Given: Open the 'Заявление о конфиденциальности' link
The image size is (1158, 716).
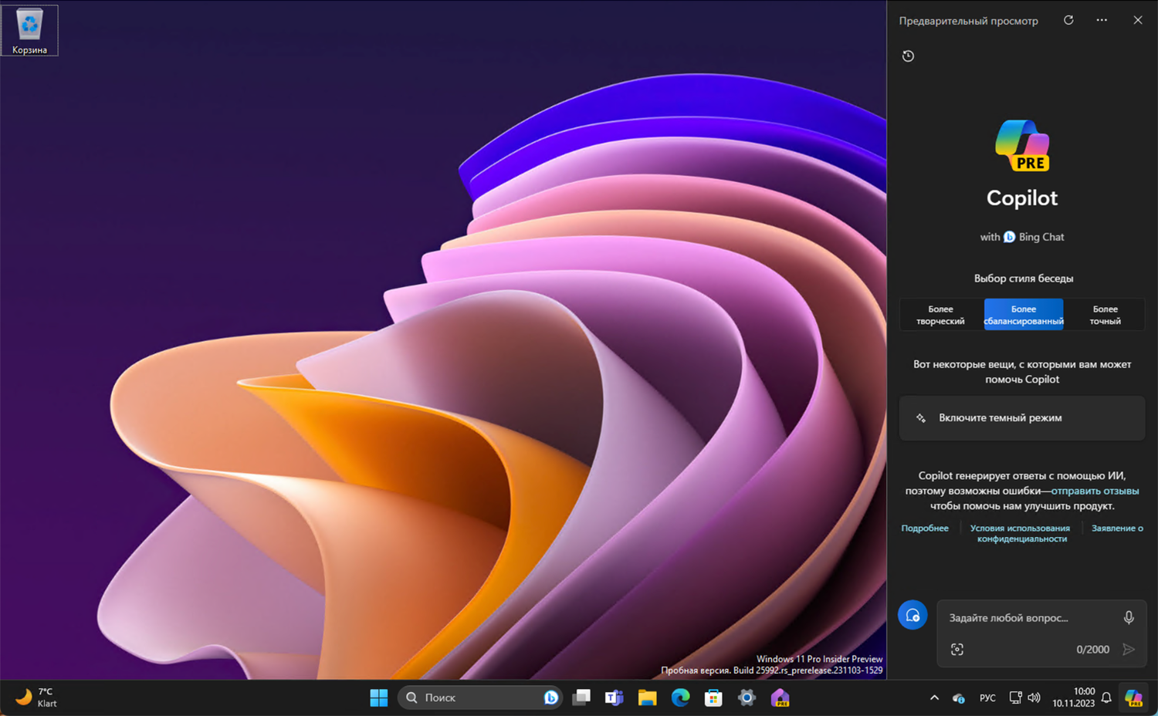Looking at the screenshot, I should (x=1117, y=529).
